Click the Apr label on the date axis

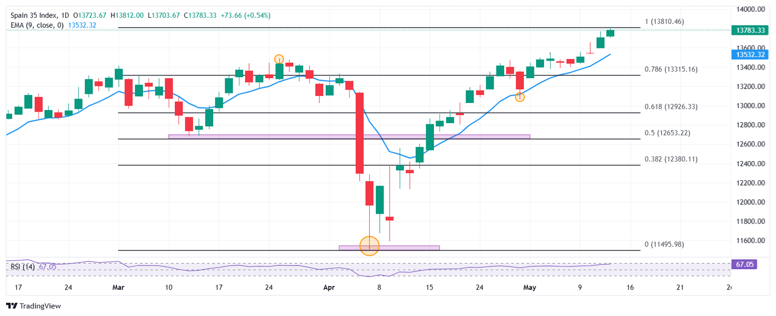(328, 288)
